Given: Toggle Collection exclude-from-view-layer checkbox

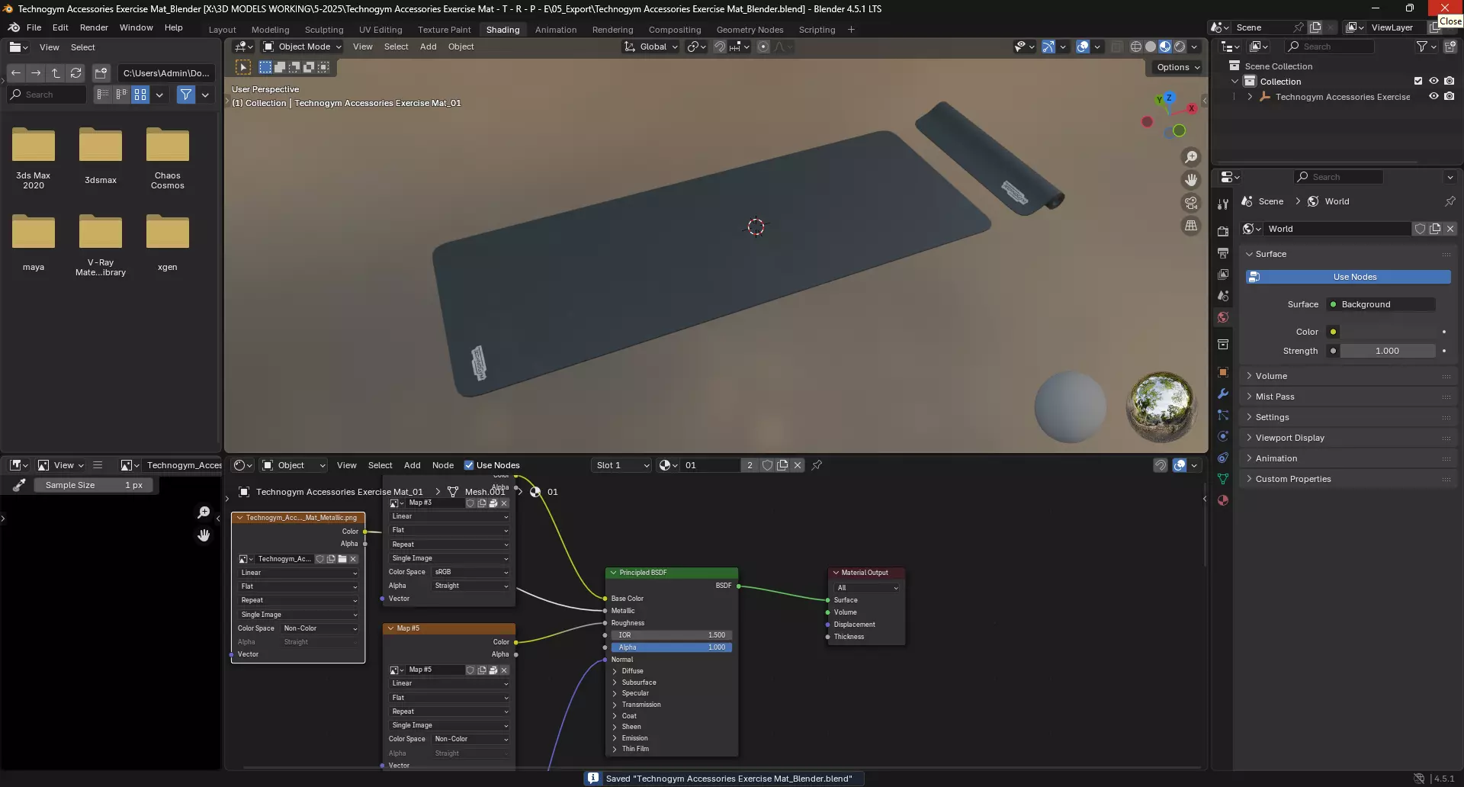Looking at the screenshot, I should pyautogui.click(x=1418, y=81).
